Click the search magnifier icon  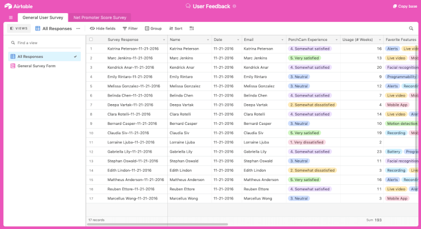[x=411, y=28]
